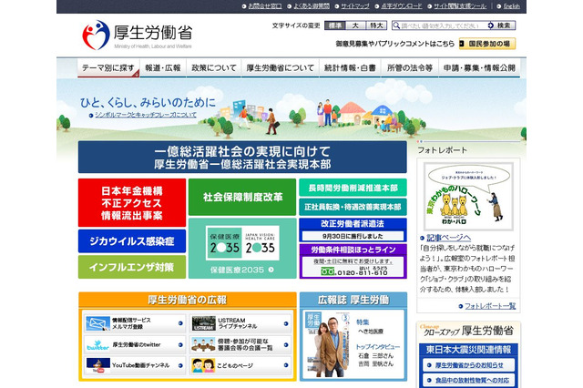The height and width of the screenshot is (388, 583).
Task: Open お問合せ窓口 link in top bar
Action: (x=265, y=6)
